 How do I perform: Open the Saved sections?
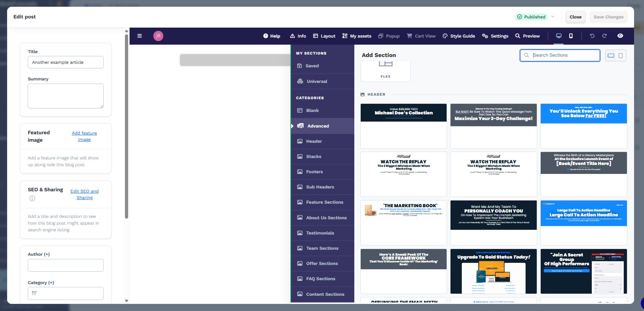click(323, 66)
